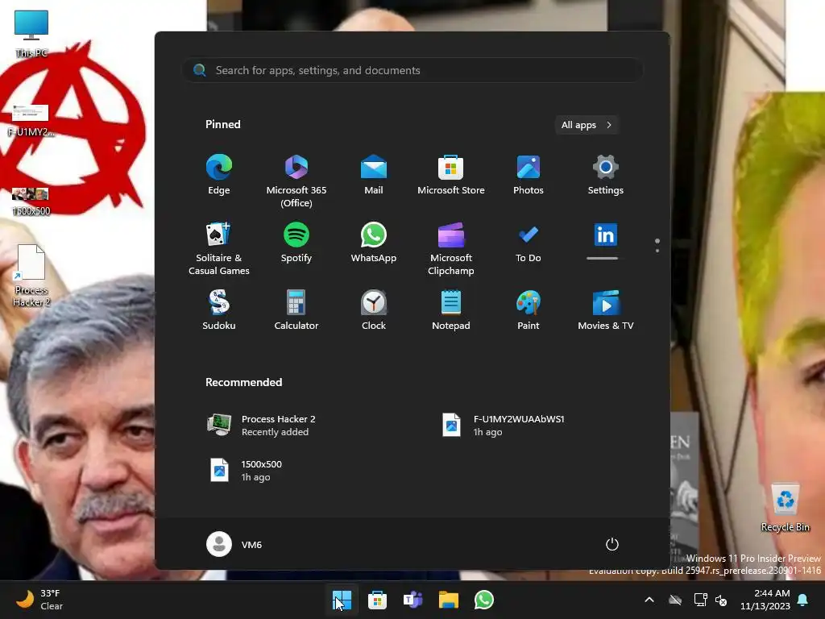Image resolution: width=825 pixels, height=619 pixels.
Task: Open Microsoft Clipchamp
Action: (451, 248)
